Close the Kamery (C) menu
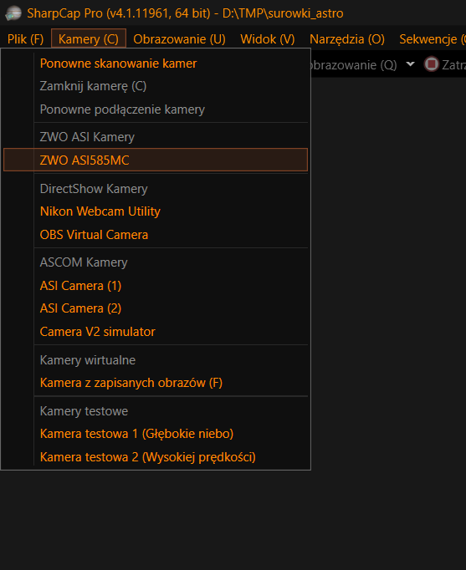The image size is (466, 570). point(89,39)
